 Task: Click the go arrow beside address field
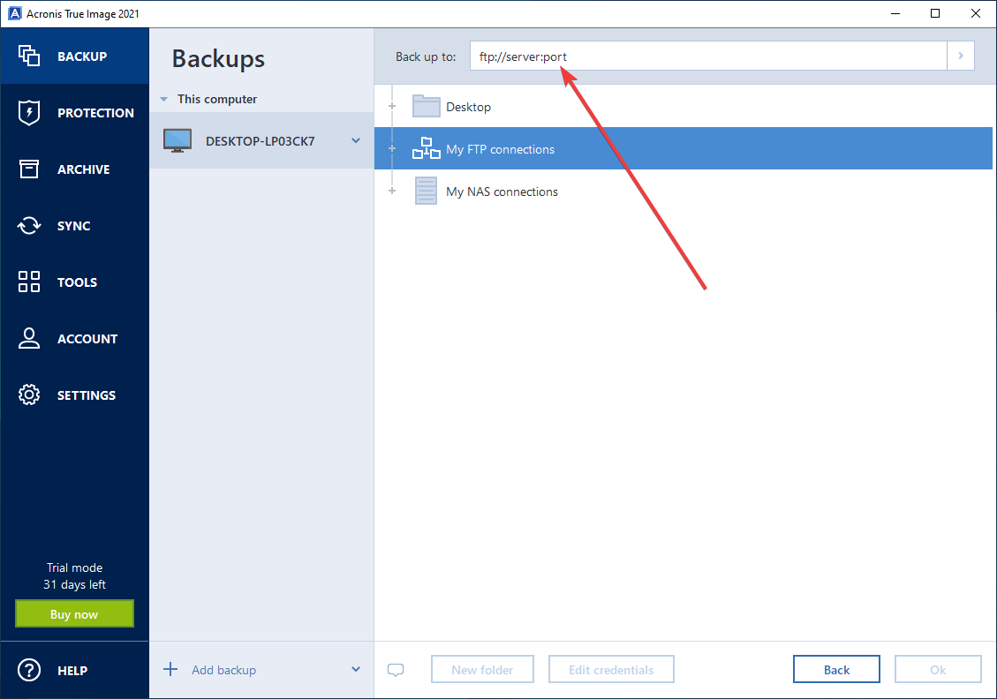(x=961, y=56)
